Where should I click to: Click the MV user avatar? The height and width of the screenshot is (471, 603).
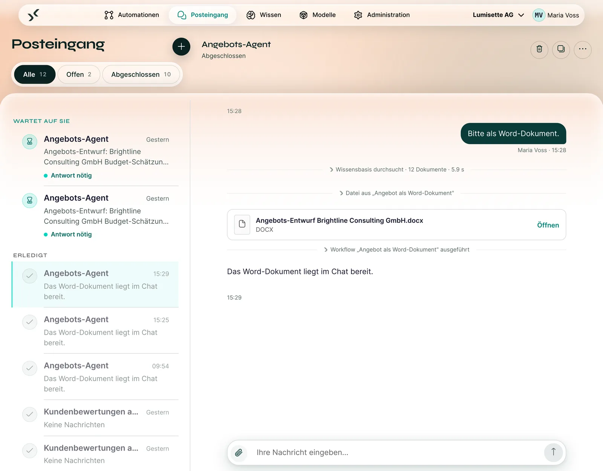click(539, 15)
